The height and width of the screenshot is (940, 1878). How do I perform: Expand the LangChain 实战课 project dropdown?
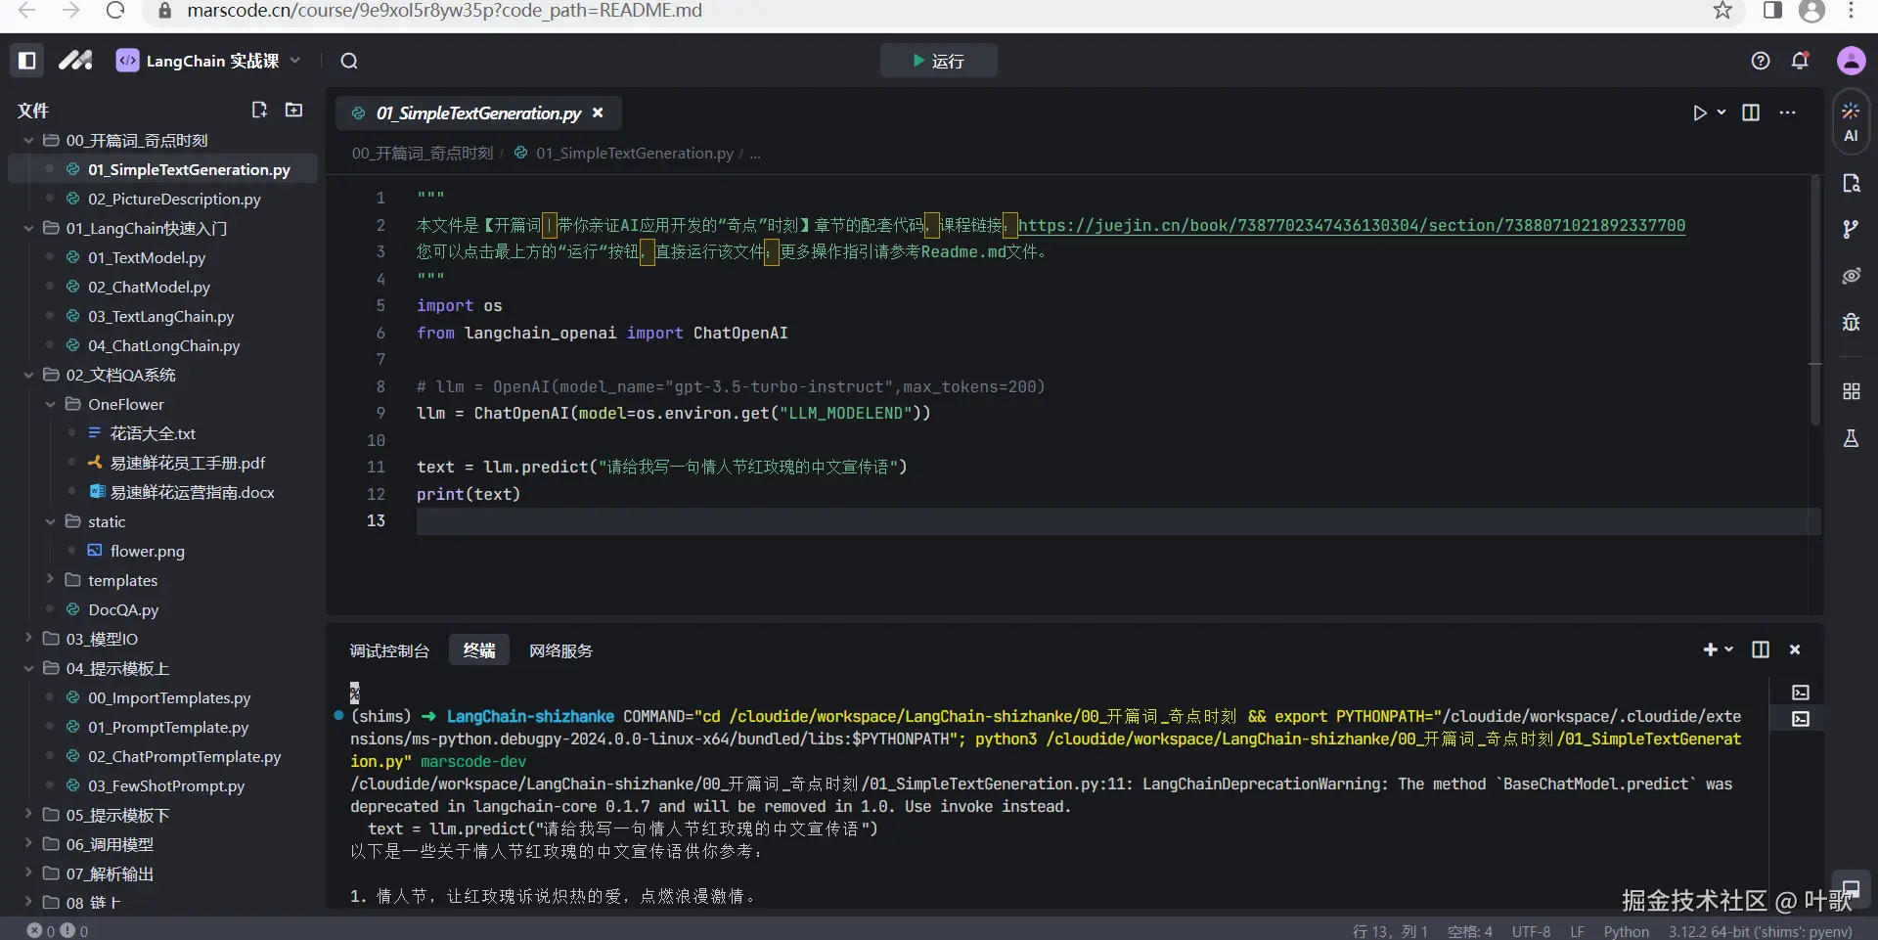(295, 61)
